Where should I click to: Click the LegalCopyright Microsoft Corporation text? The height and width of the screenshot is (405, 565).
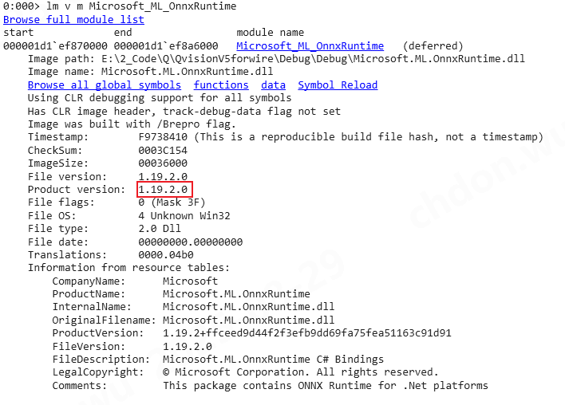[x=301, y=372]
